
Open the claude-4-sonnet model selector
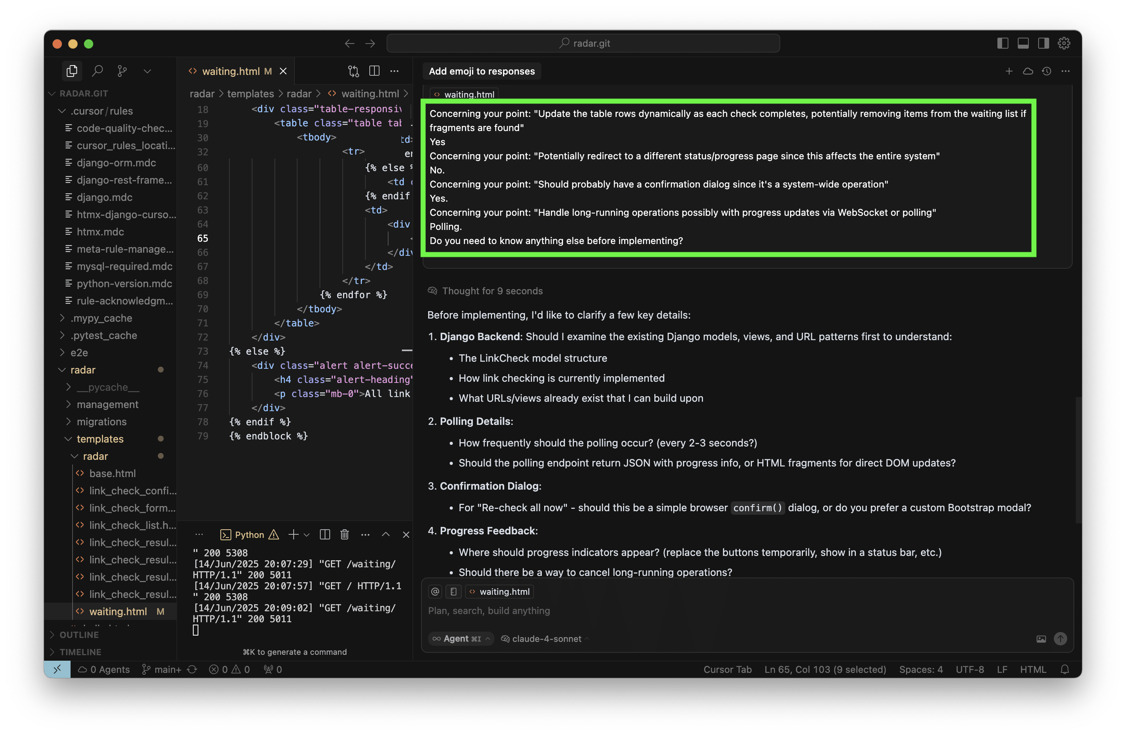545,638
